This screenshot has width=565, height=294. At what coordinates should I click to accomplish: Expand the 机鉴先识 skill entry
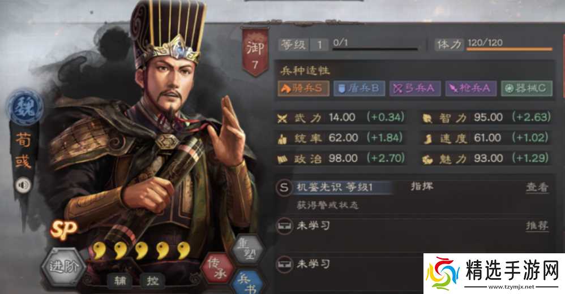[335, 187]
